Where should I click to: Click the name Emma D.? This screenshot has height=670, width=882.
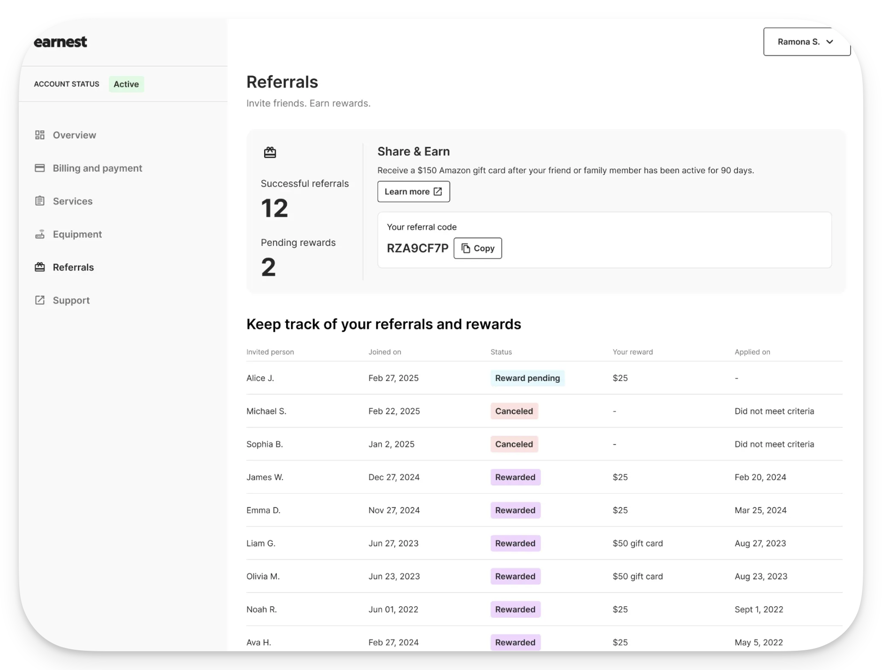click(263, 510)
